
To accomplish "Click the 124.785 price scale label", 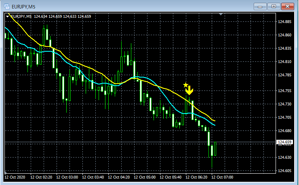I will (284, 75).
